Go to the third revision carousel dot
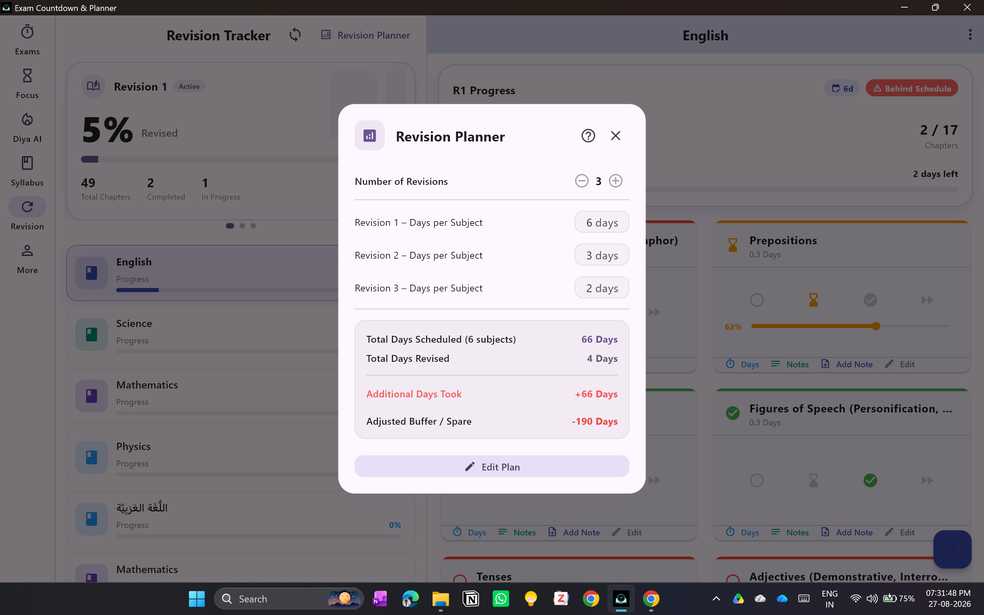 253,226
